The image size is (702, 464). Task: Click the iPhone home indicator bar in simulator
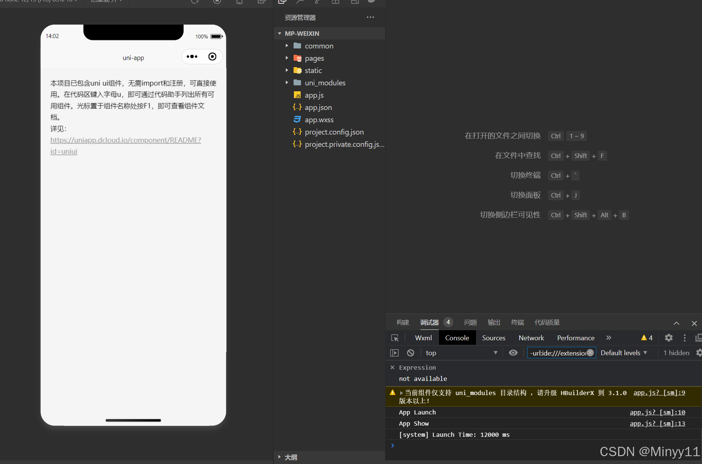click(x=133, y=420)
